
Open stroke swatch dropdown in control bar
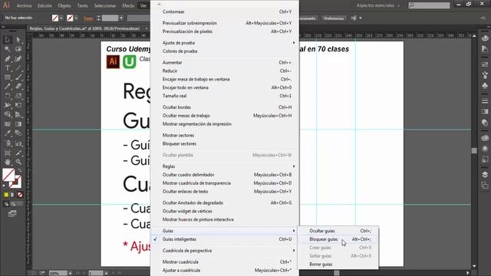(76, 18)
